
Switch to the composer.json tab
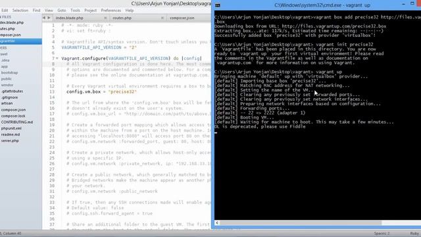182,18
